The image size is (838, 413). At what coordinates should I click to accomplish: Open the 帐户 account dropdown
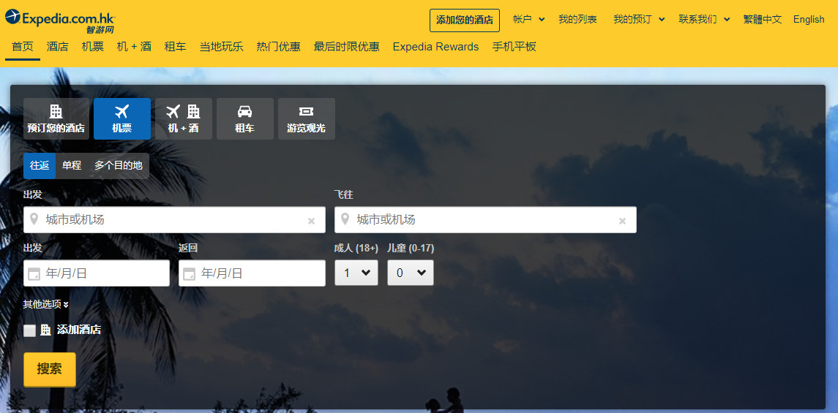point(528,19)
